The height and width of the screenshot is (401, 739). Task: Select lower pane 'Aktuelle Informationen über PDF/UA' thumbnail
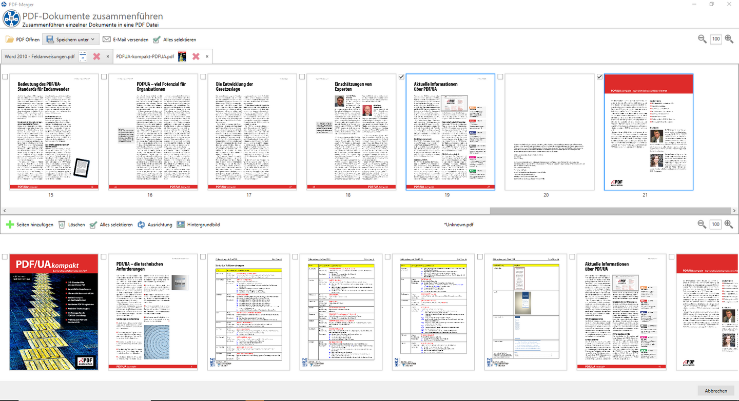click(x=621, y=312)
